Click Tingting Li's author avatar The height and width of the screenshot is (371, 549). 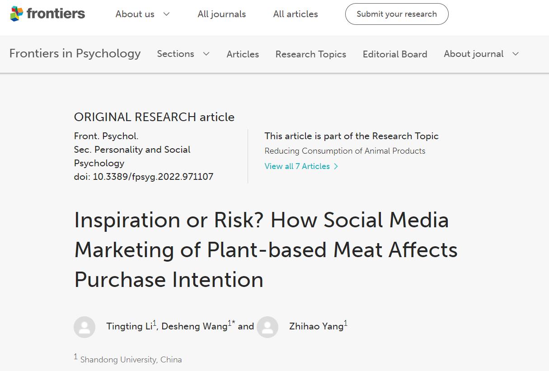[84, 327]
